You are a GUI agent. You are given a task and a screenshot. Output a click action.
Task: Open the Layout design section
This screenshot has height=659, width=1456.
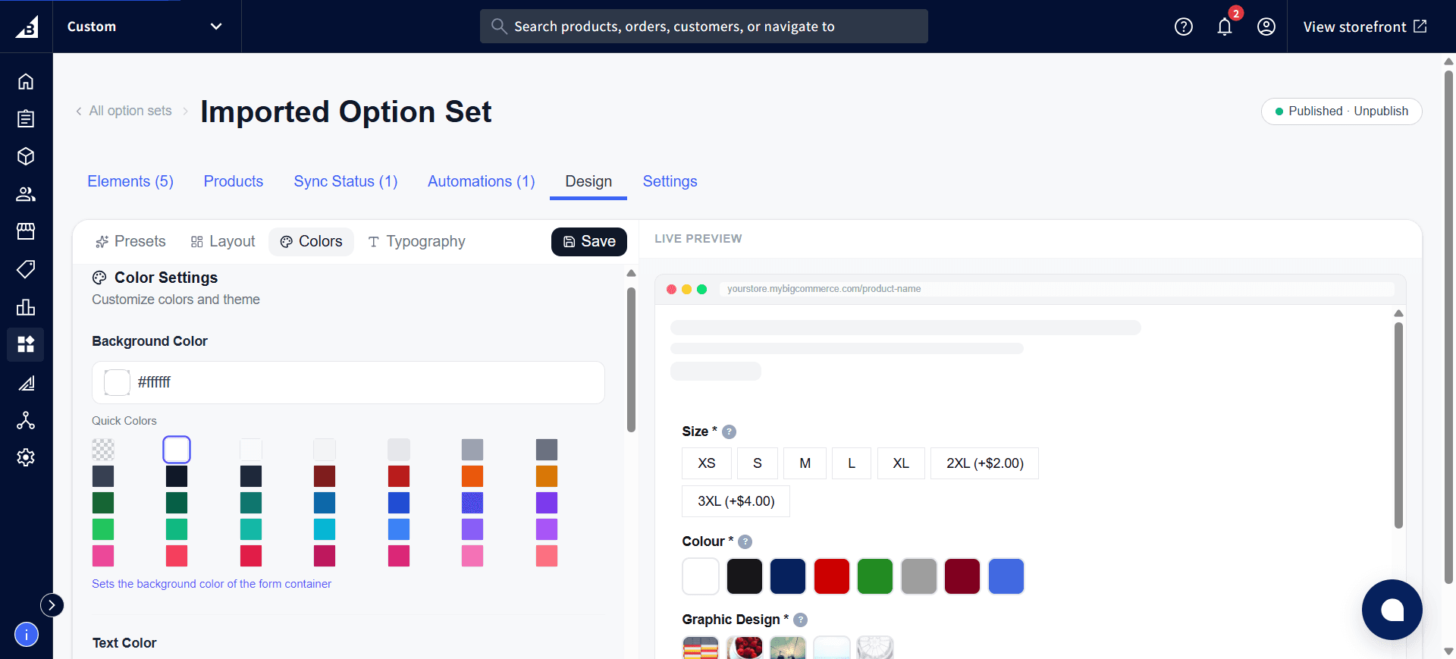223,241
